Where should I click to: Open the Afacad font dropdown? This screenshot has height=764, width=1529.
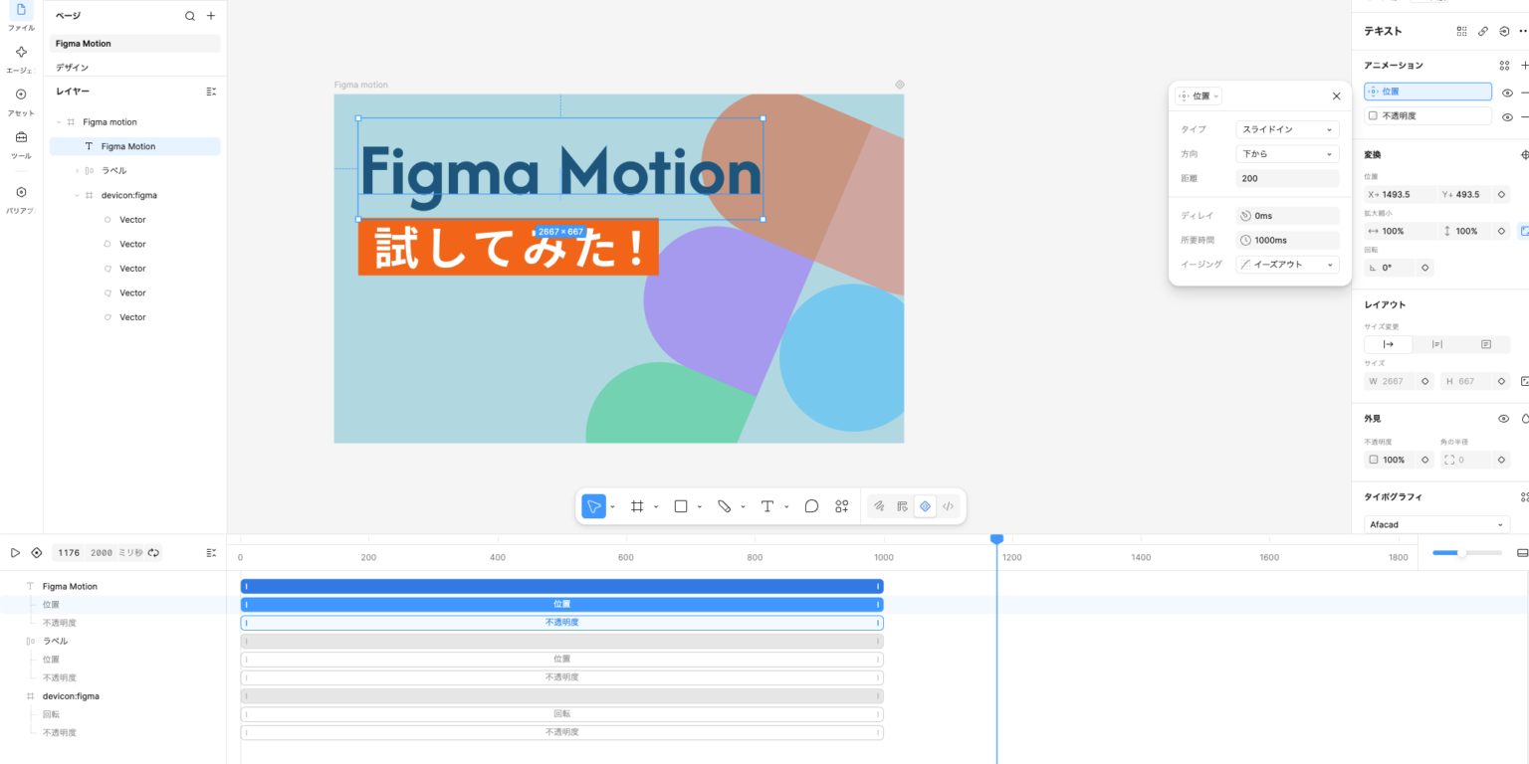point(1437,524)
